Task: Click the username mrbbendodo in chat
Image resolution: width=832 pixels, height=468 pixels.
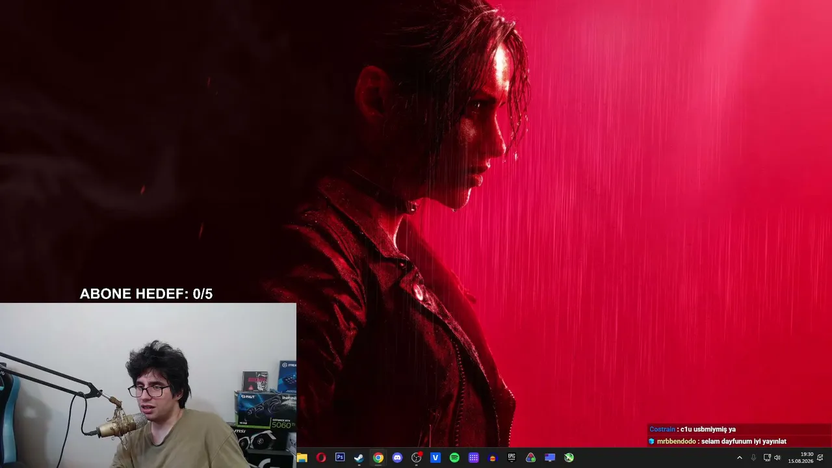Action: click(677, 441)
